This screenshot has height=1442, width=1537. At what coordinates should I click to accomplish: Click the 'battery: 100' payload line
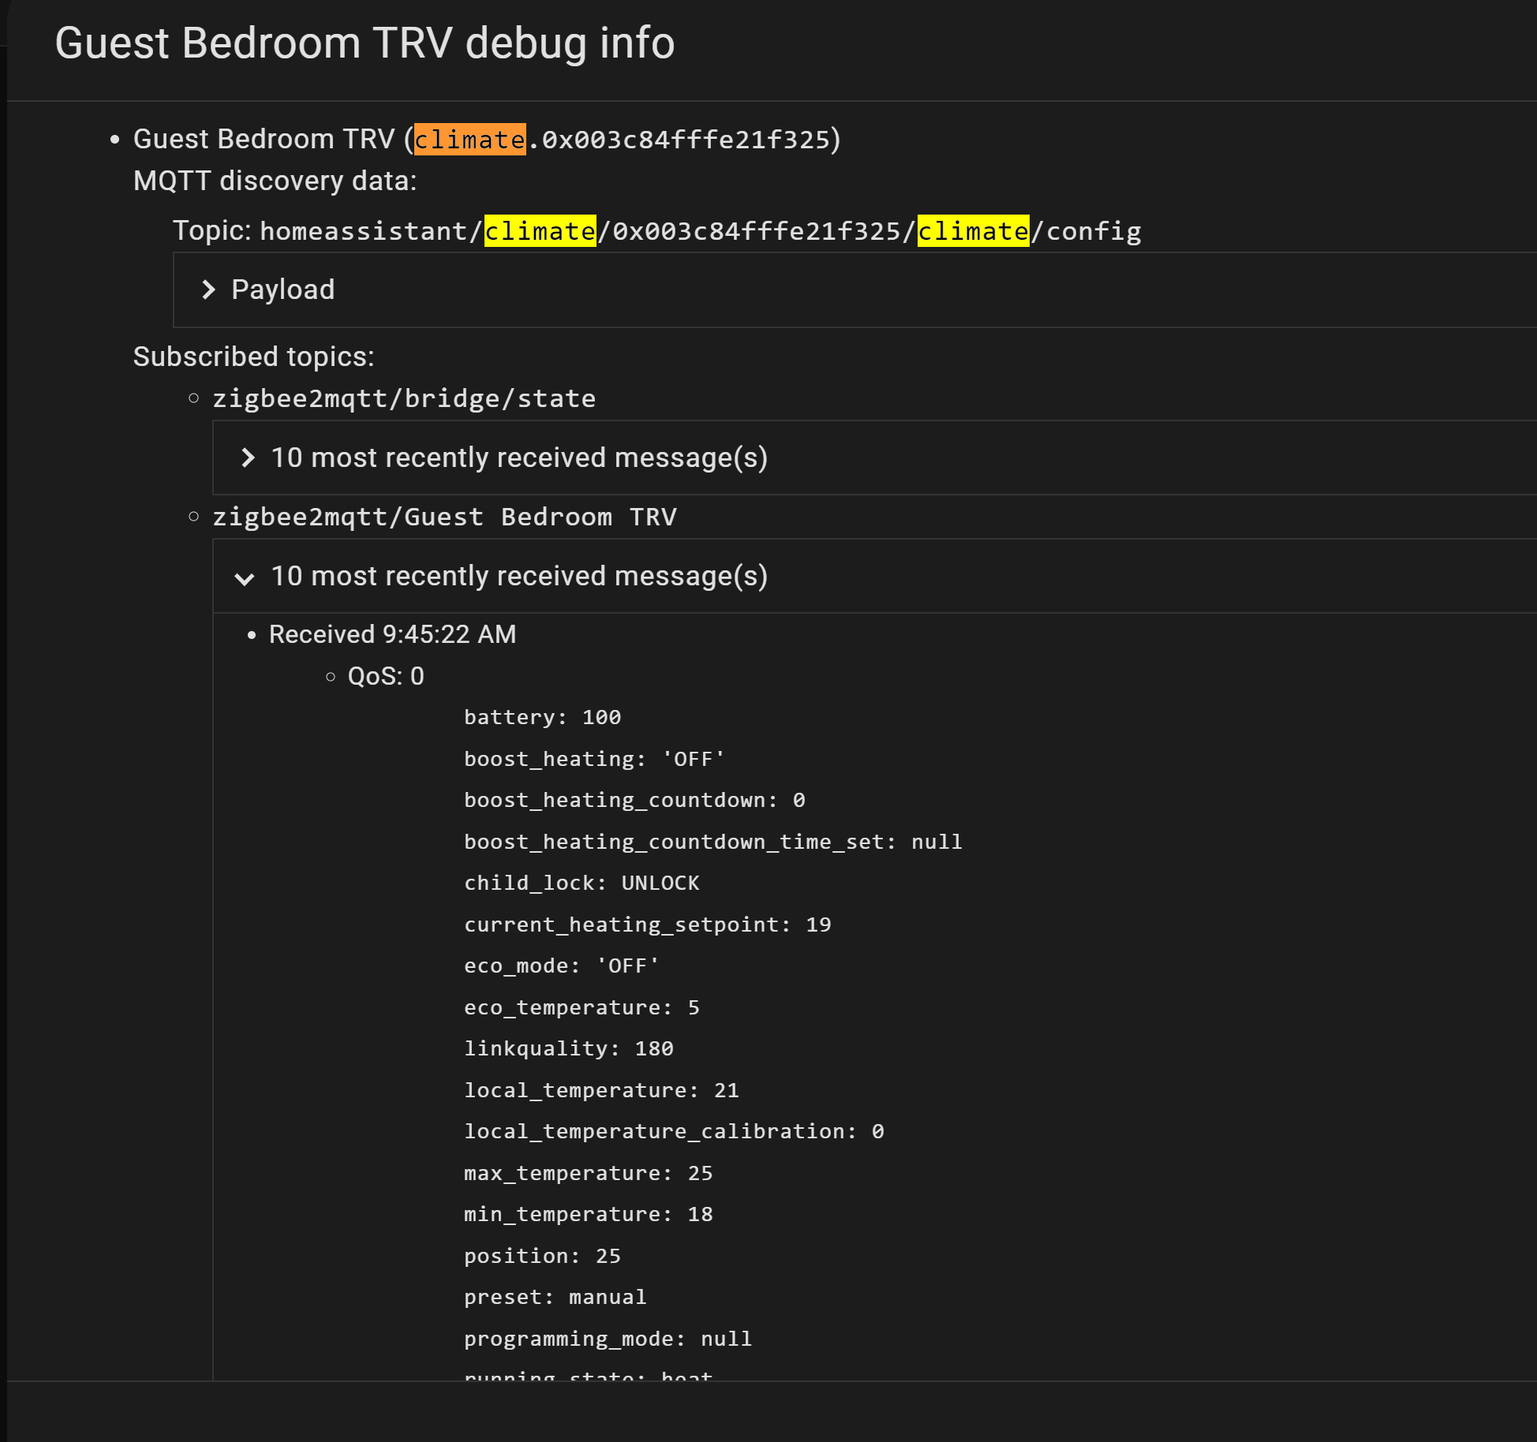click(542, 717)
